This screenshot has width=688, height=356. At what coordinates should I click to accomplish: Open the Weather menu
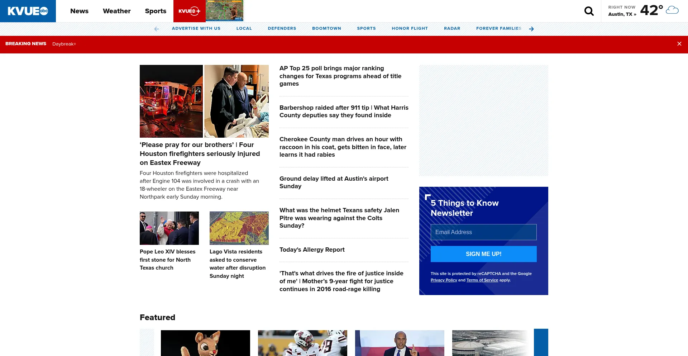(x=116, y=11)
